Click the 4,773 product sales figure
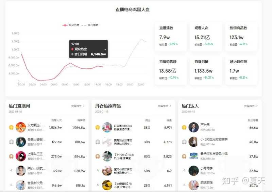The image size is (272, 192). pyautogui.click(x=168, y=142)
